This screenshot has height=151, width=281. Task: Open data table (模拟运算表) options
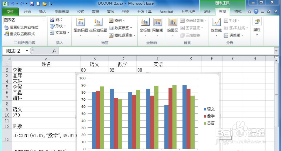(122, 35)
